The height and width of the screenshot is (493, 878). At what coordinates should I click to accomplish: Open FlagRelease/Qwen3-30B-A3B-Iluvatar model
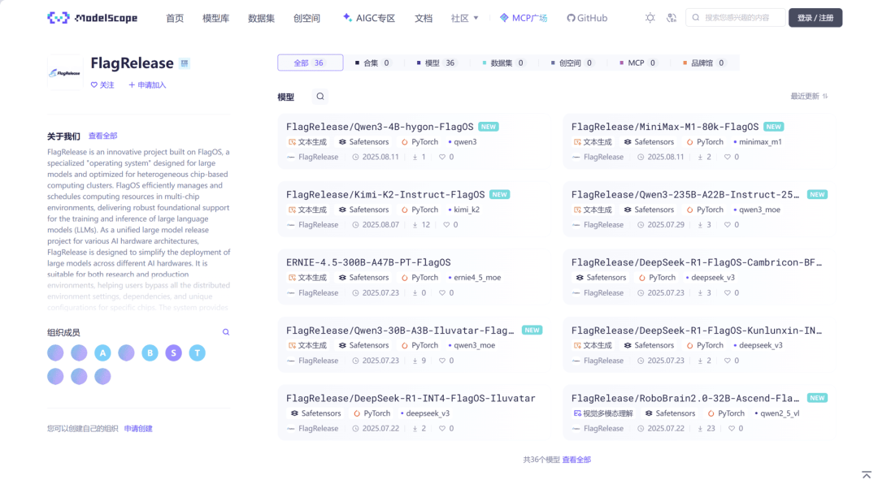[400, 331]
